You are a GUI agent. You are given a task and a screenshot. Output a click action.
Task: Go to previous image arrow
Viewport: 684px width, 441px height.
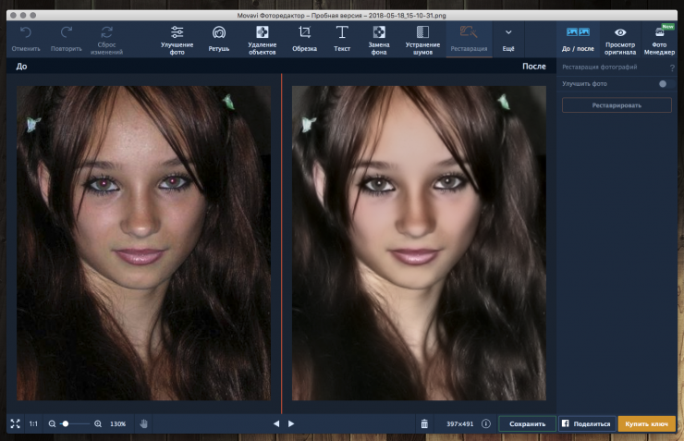[x=276, y=423]
